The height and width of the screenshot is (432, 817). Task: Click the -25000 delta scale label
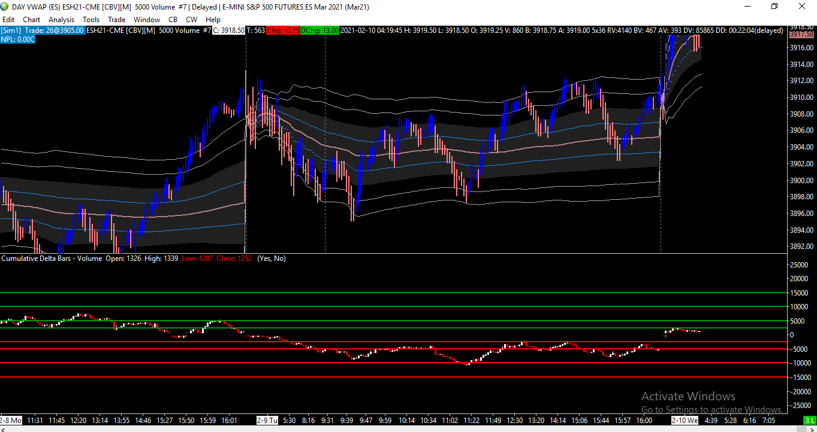click(x=800, y=405)
